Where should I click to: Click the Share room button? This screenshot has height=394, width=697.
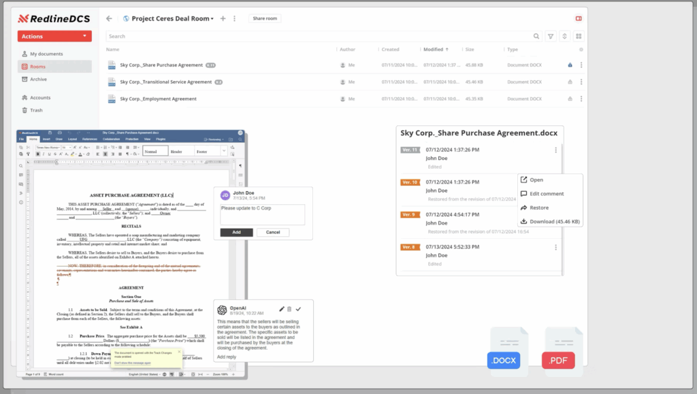click(x=264, y=18)
